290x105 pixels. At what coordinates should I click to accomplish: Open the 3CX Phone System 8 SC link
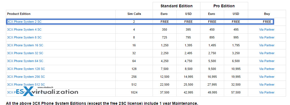point(24,37)
